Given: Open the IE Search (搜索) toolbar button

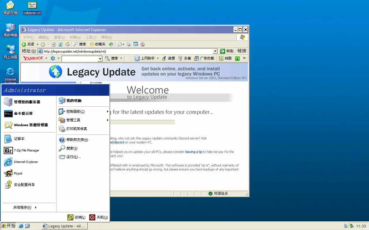Looking at the screenshot, I should [x=80, y=44].
